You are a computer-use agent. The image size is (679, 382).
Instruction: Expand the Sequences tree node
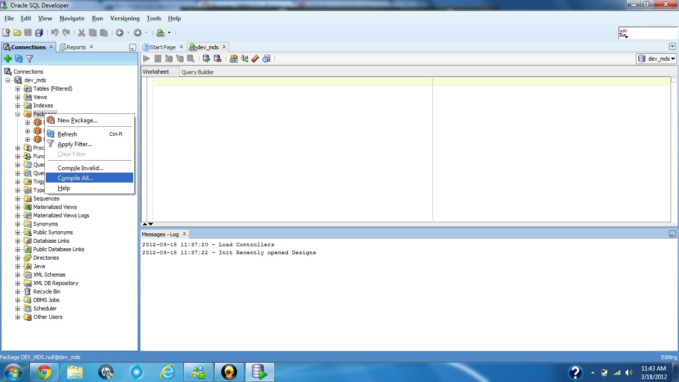pyautogui.click(x=18, y=198)
